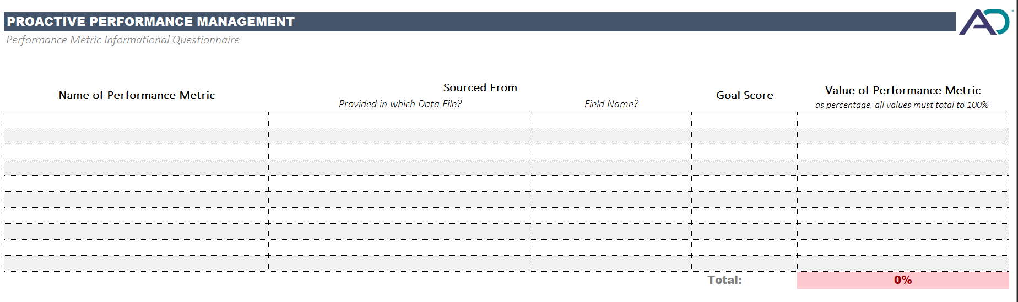Select first row's Field Name cell

[612, 120]
